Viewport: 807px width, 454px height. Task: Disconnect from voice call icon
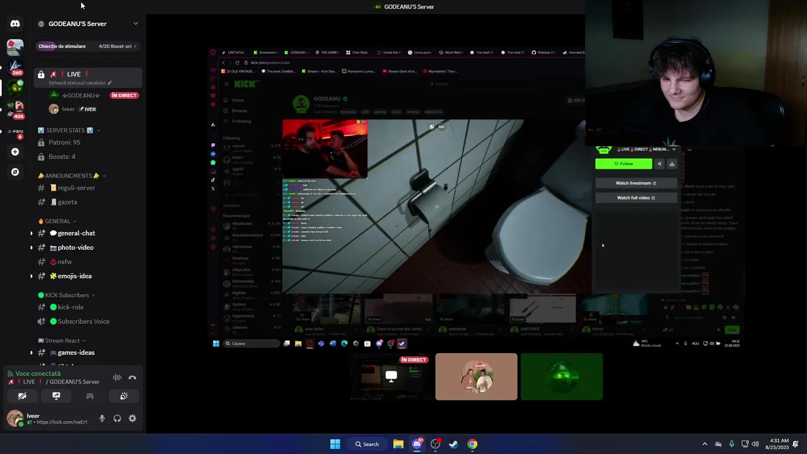[132, 378]
